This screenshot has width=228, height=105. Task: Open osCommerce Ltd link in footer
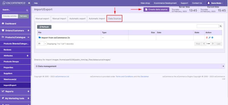pos(62,76)
